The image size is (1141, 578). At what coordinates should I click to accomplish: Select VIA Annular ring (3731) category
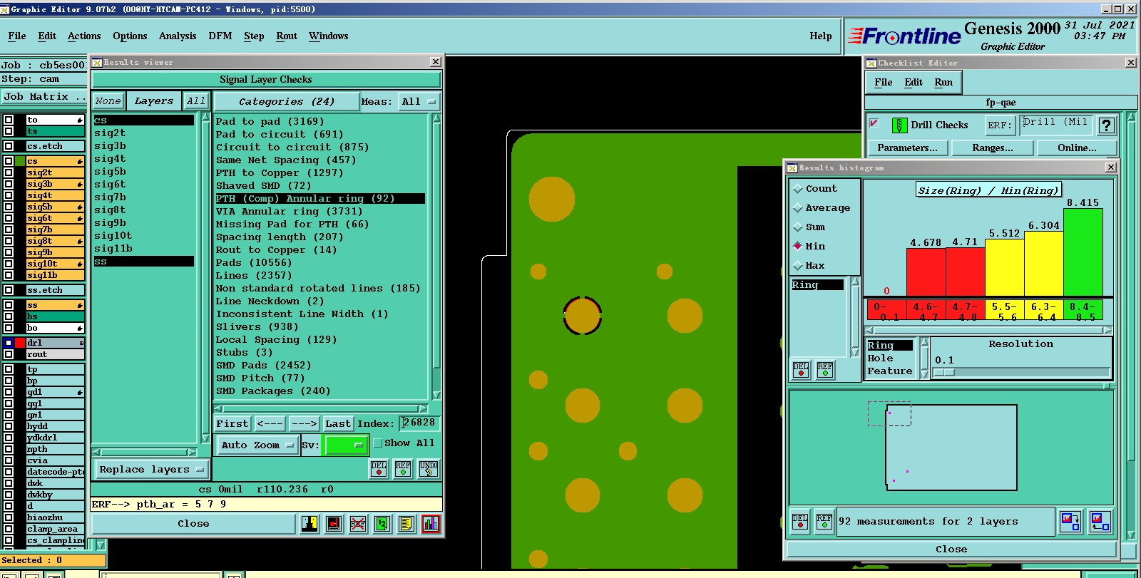tap(289, 211)
